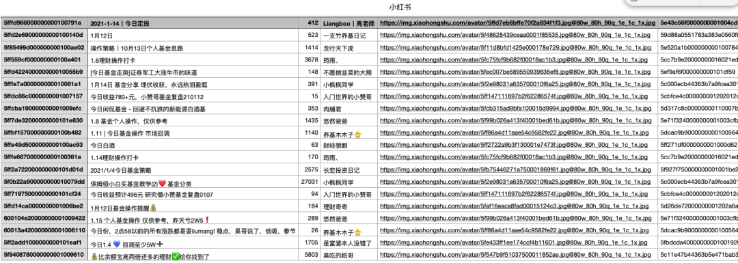Screen dimensions: 738x263
Task: Open Liangboo avatar link ending 5ffd7eb6bffe70f2a834f1f3.jpg
Action: tap(517, 23)
